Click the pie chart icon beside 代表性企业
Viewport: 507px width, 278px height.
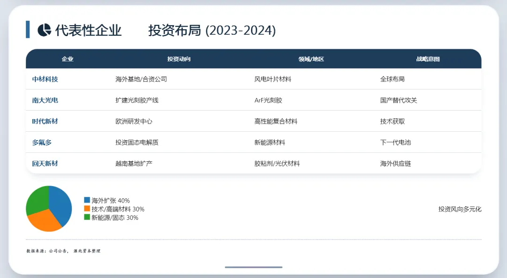pos(44,30)
